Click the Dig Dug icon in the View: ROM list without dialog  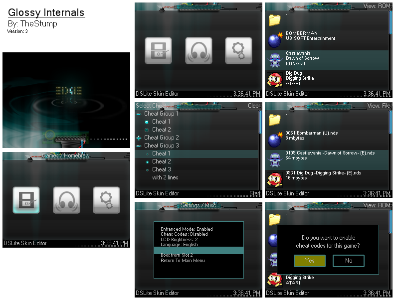click(275, 80)
